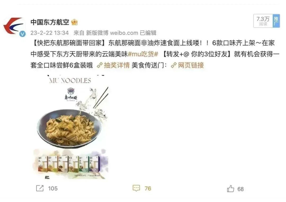This screenshot has height=202, width=286.
Task: Open the China Eastern Airlines avatar
Action: click(14, 26)
